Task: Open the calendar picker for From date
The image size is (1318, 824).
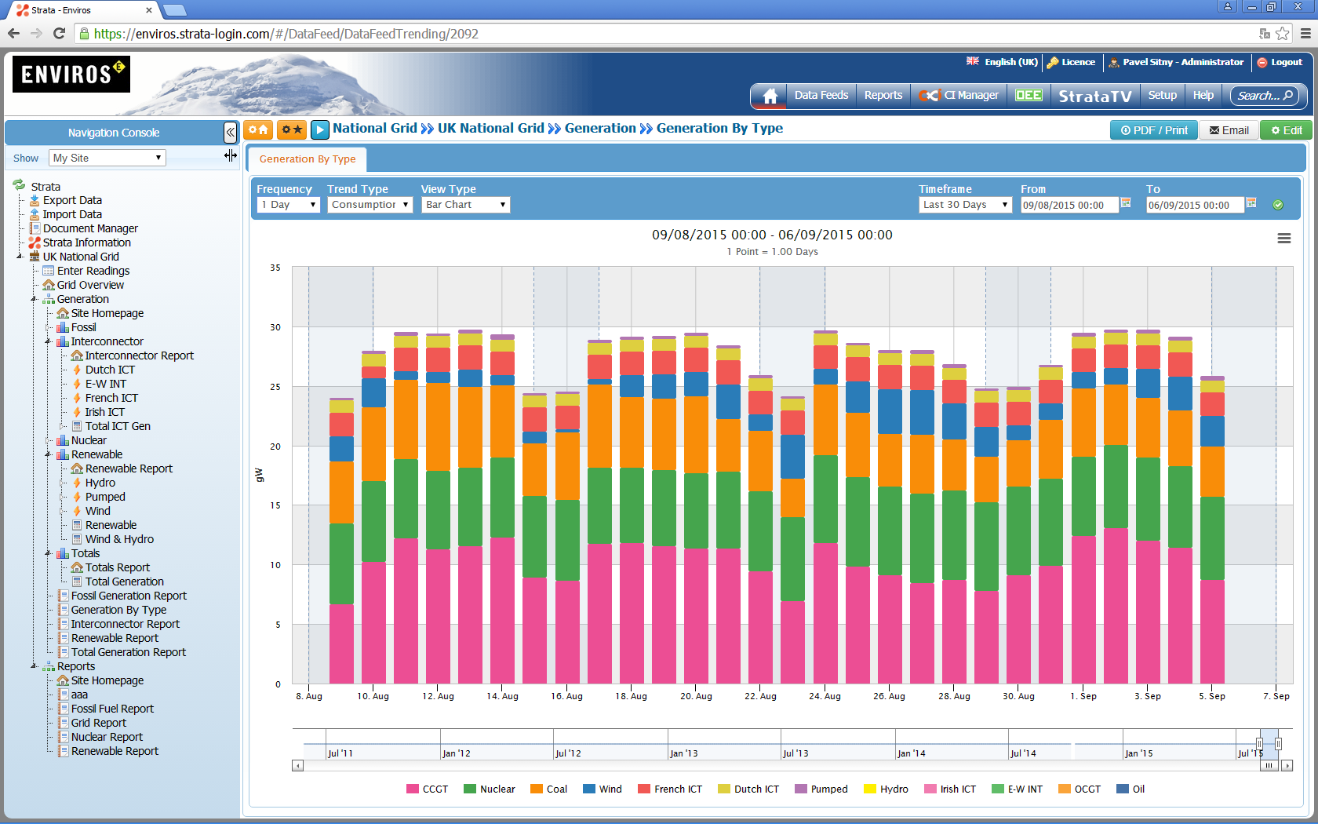Action: [1126, 203]
